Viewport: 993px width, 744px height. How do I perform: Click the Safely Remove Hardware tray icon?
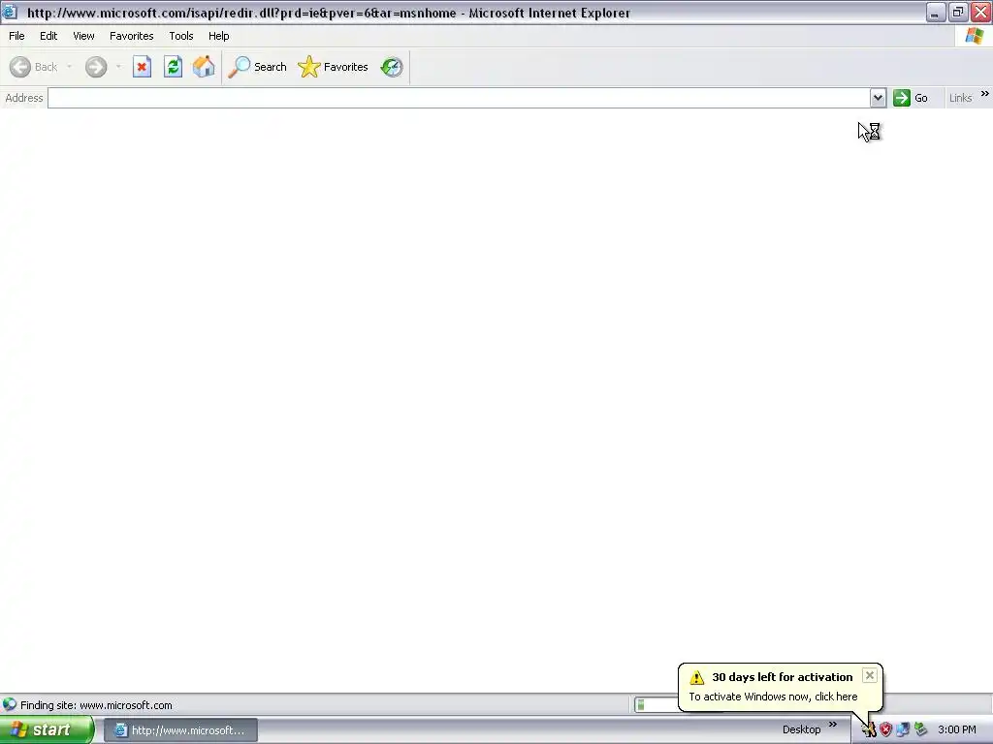pos(920,730)
